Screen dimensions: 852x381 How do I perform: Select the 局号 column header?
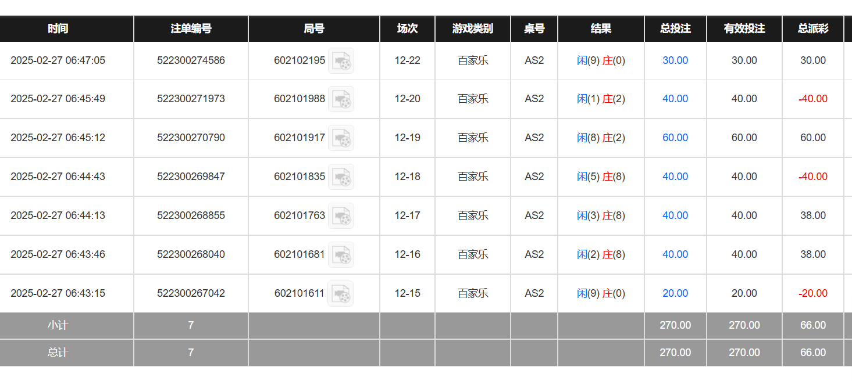(314, 28)
